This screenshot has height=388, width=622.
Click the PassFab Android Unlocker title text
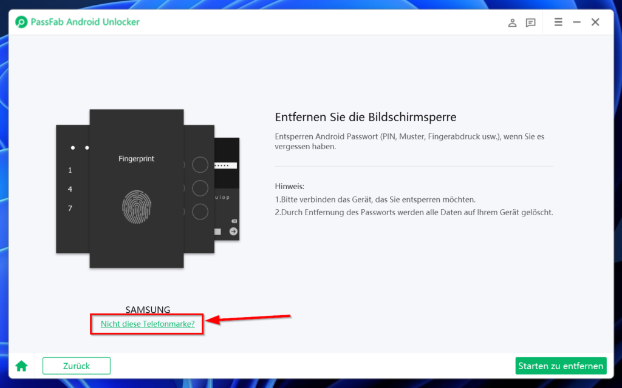coord(85,22)
